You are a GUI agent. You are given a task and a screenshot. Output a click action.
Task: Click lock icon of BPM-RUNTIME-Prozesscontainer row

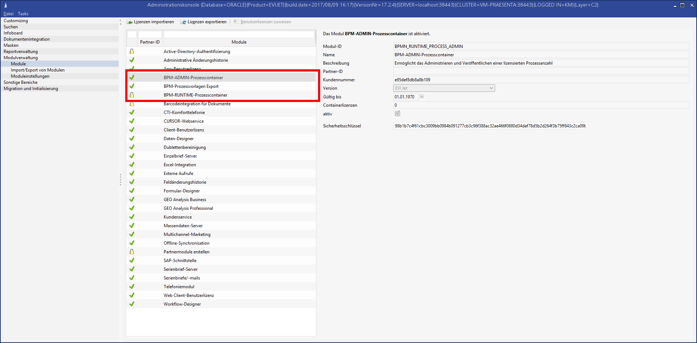click(x=132, y=95)
